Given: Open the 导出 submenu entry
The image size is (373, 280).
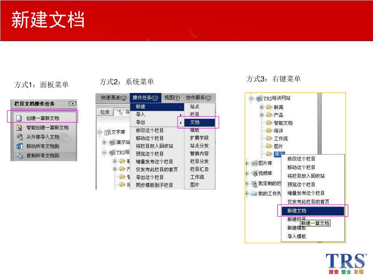Looking at the screenshot, I should pyautogui.click(x=157, y=122).
